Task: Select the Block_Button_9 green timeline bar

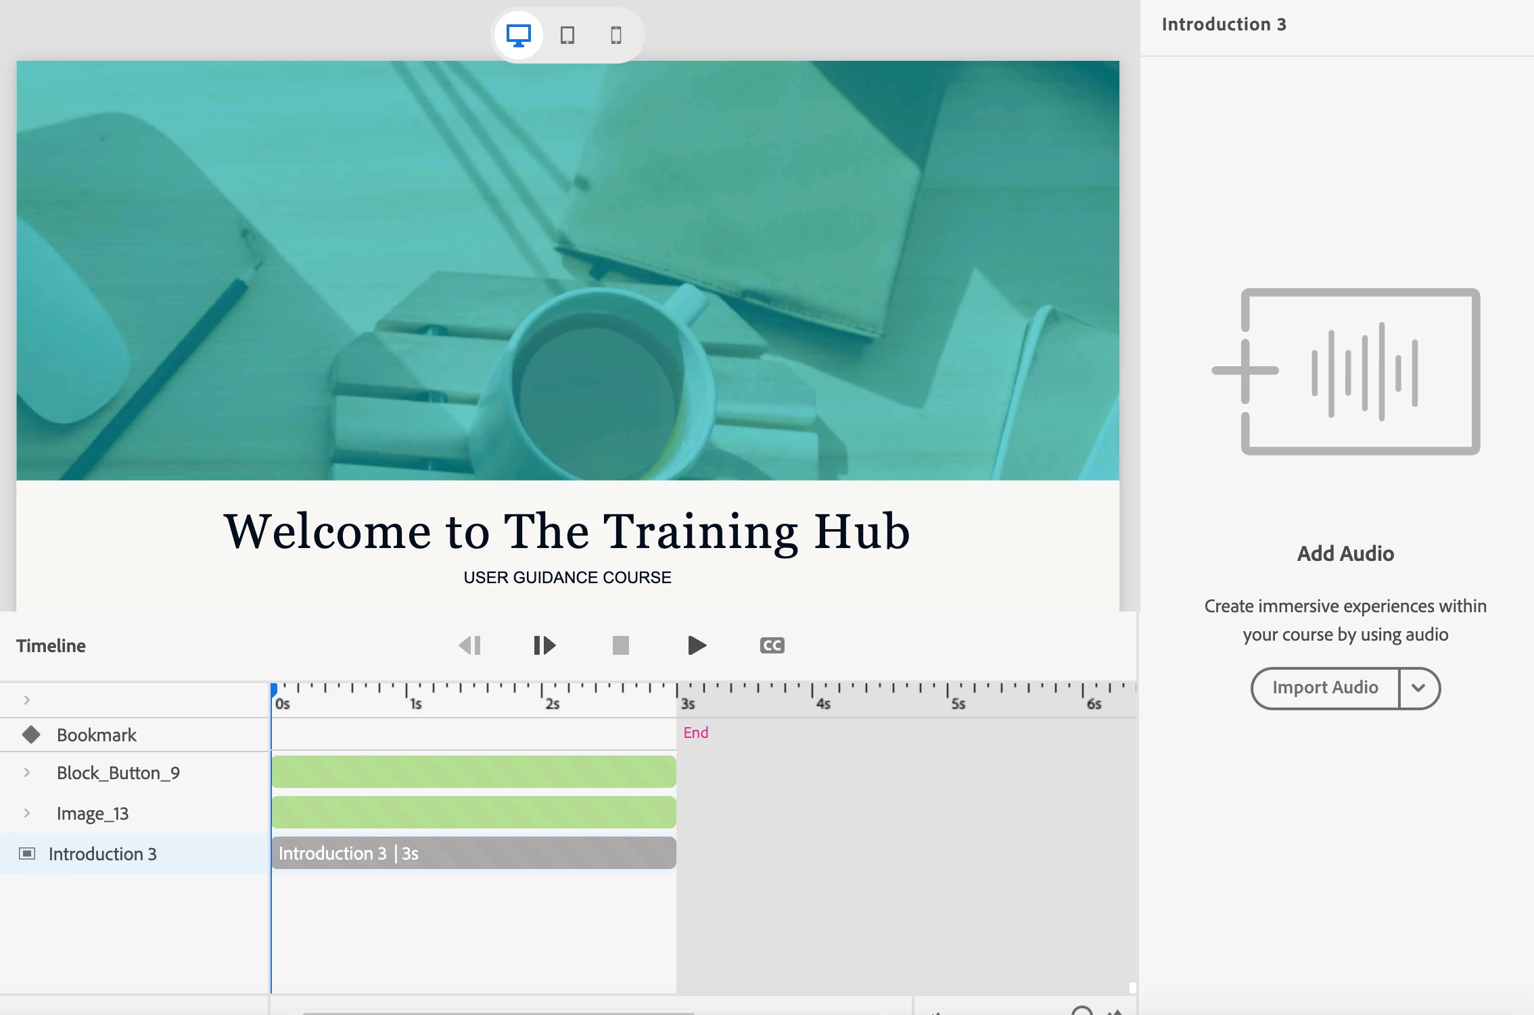Action: 473,772
